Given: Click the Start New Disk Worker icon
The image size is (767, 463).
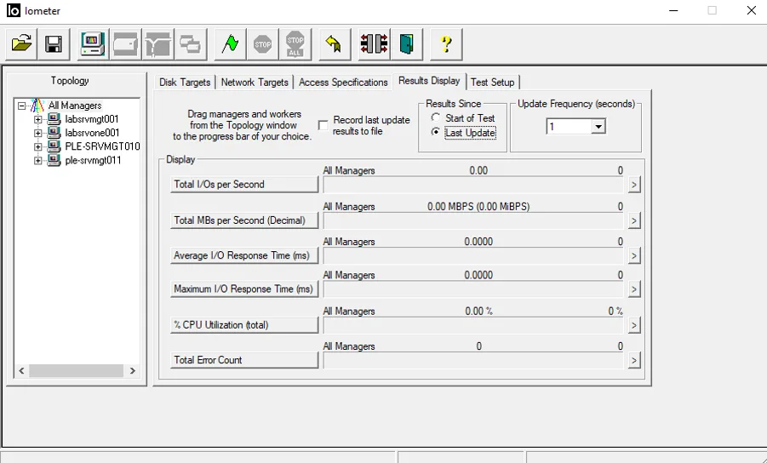Looking at the screenshot, I should tap(125, 44).
